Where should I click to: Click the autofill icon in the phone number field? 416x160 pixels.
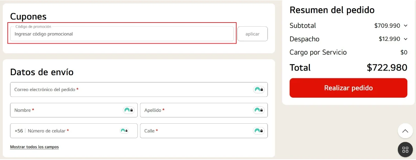pyautogui.click(x=124, y=131)
